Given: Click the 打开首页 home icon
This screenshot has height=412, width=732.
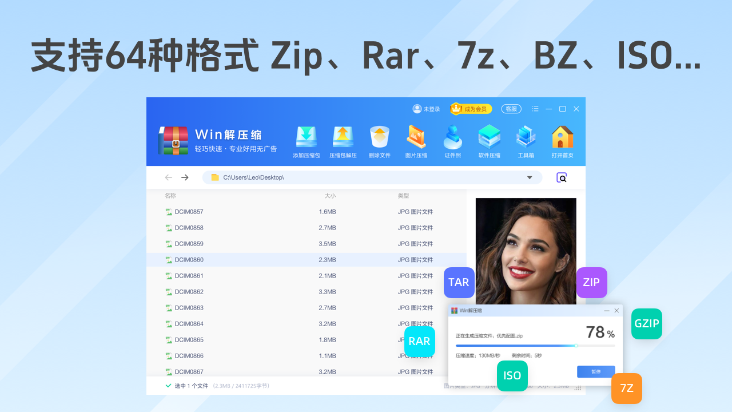Looking at the screenshot, I should click(x=562, y=140).
